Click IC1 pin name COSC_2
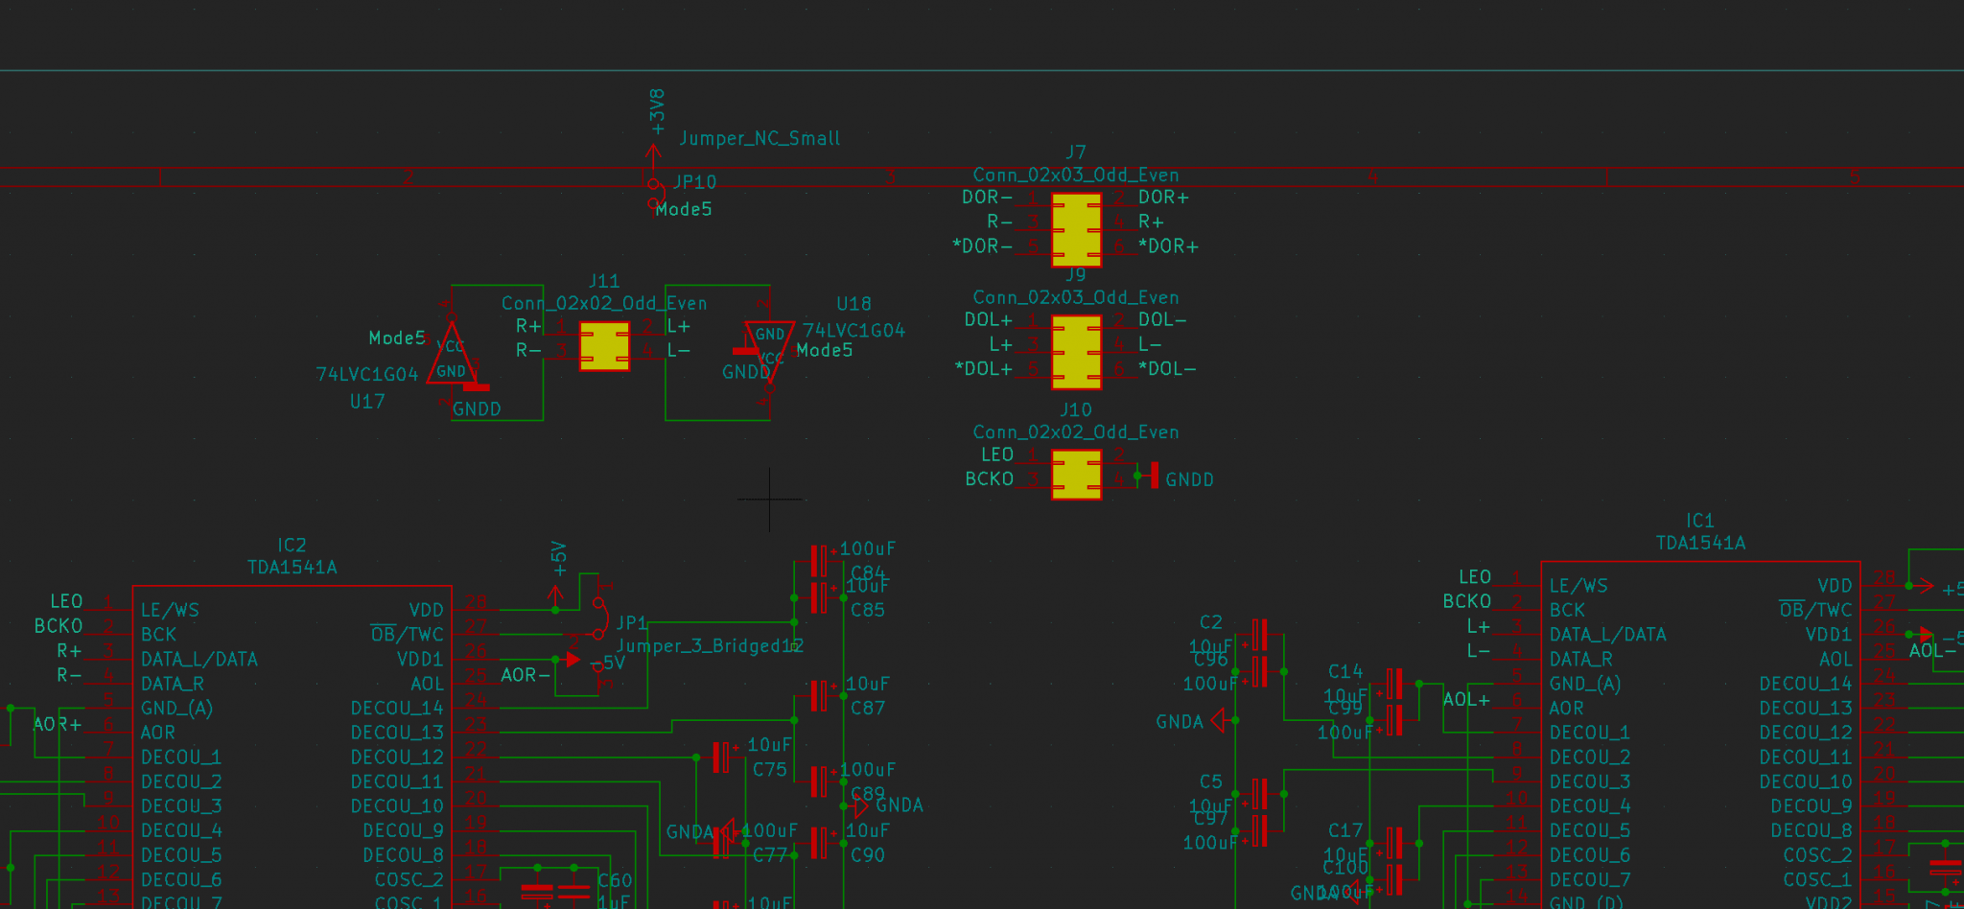The image size is (1964, 909). 1818,855
